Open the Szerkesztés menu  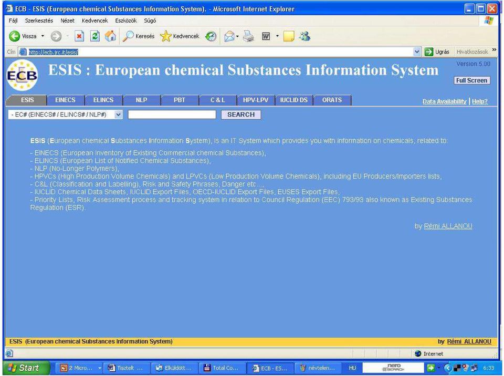click(39, 20)
